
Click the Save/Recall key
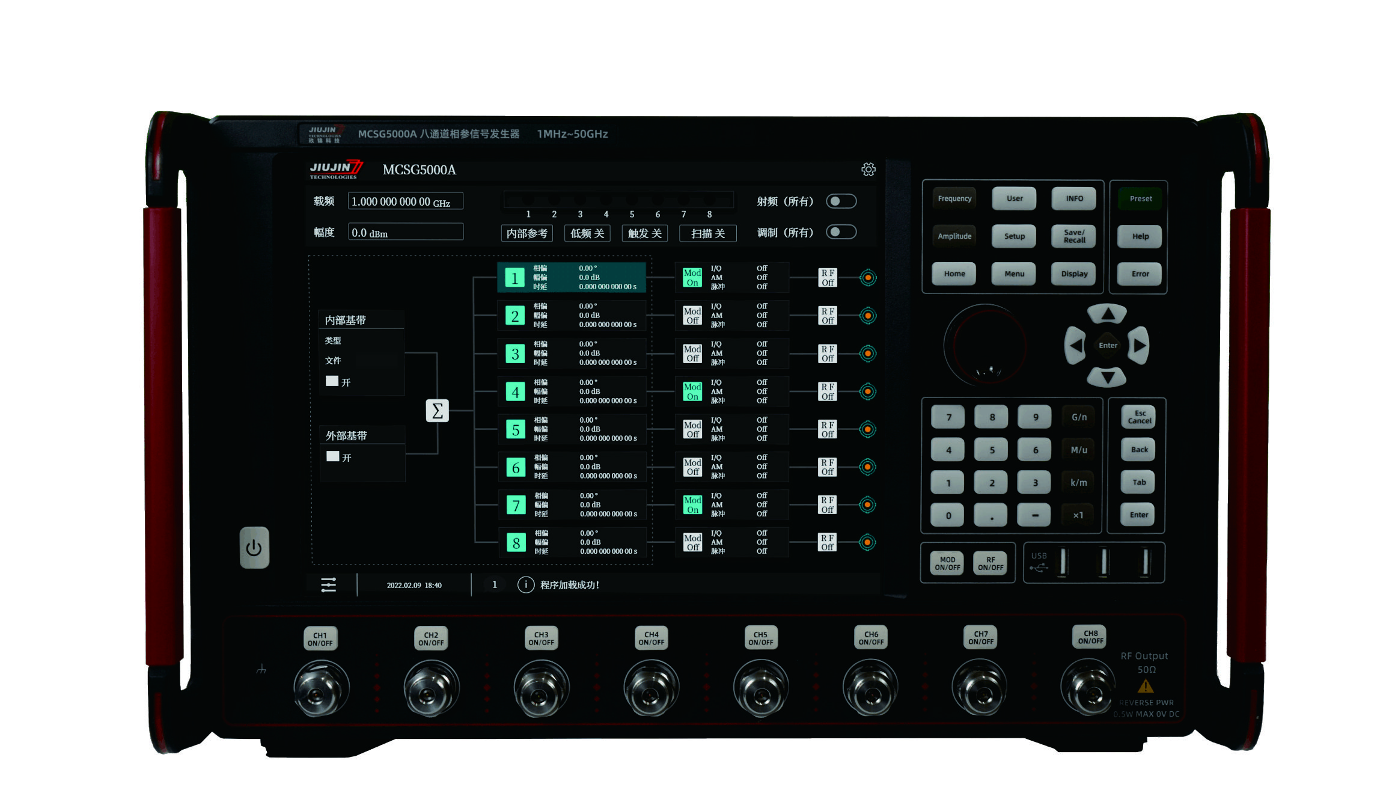(x=1074, y=236)
